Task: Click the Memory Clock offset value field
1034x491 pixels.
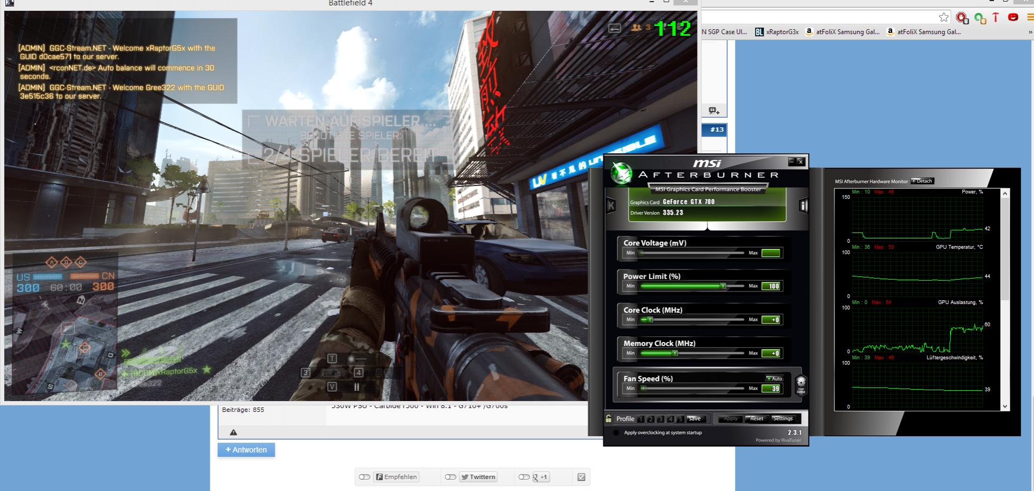Action: tap(771, 353)
